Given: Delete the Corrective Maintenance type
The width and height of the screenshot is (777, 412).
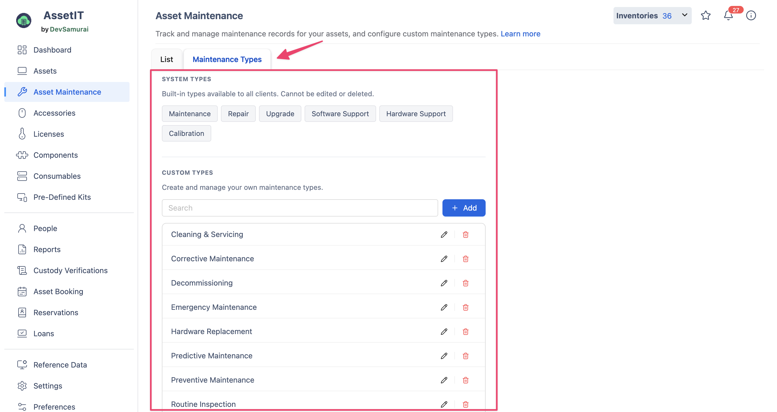Looking at the screenshot, I should [x=465, y=259].
